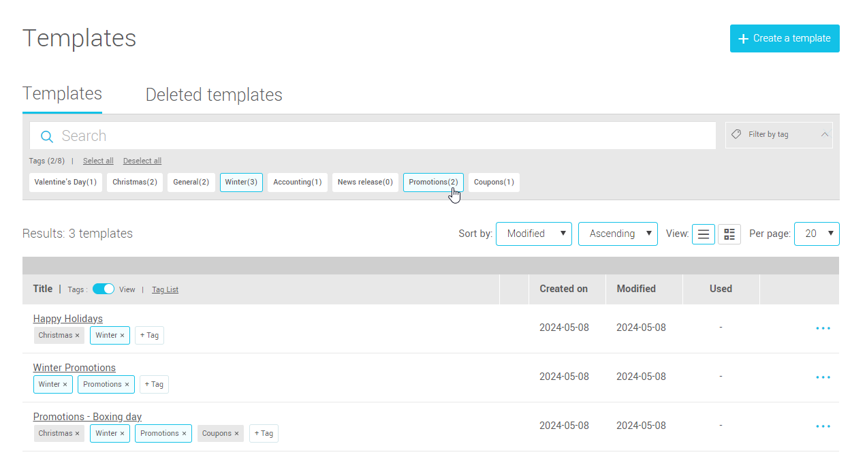Viewport: 867px width, 476px height.
Task: Remove Promotions tag from Winter Promotions
Action: click(x=127, y=385)
